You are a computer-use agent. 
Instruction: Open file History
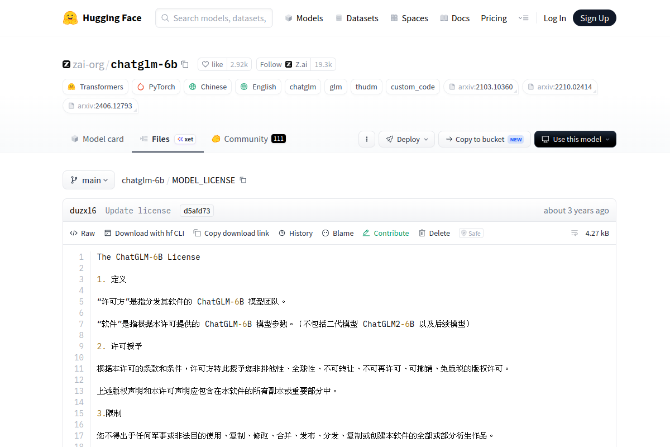[x=295, y=233]
